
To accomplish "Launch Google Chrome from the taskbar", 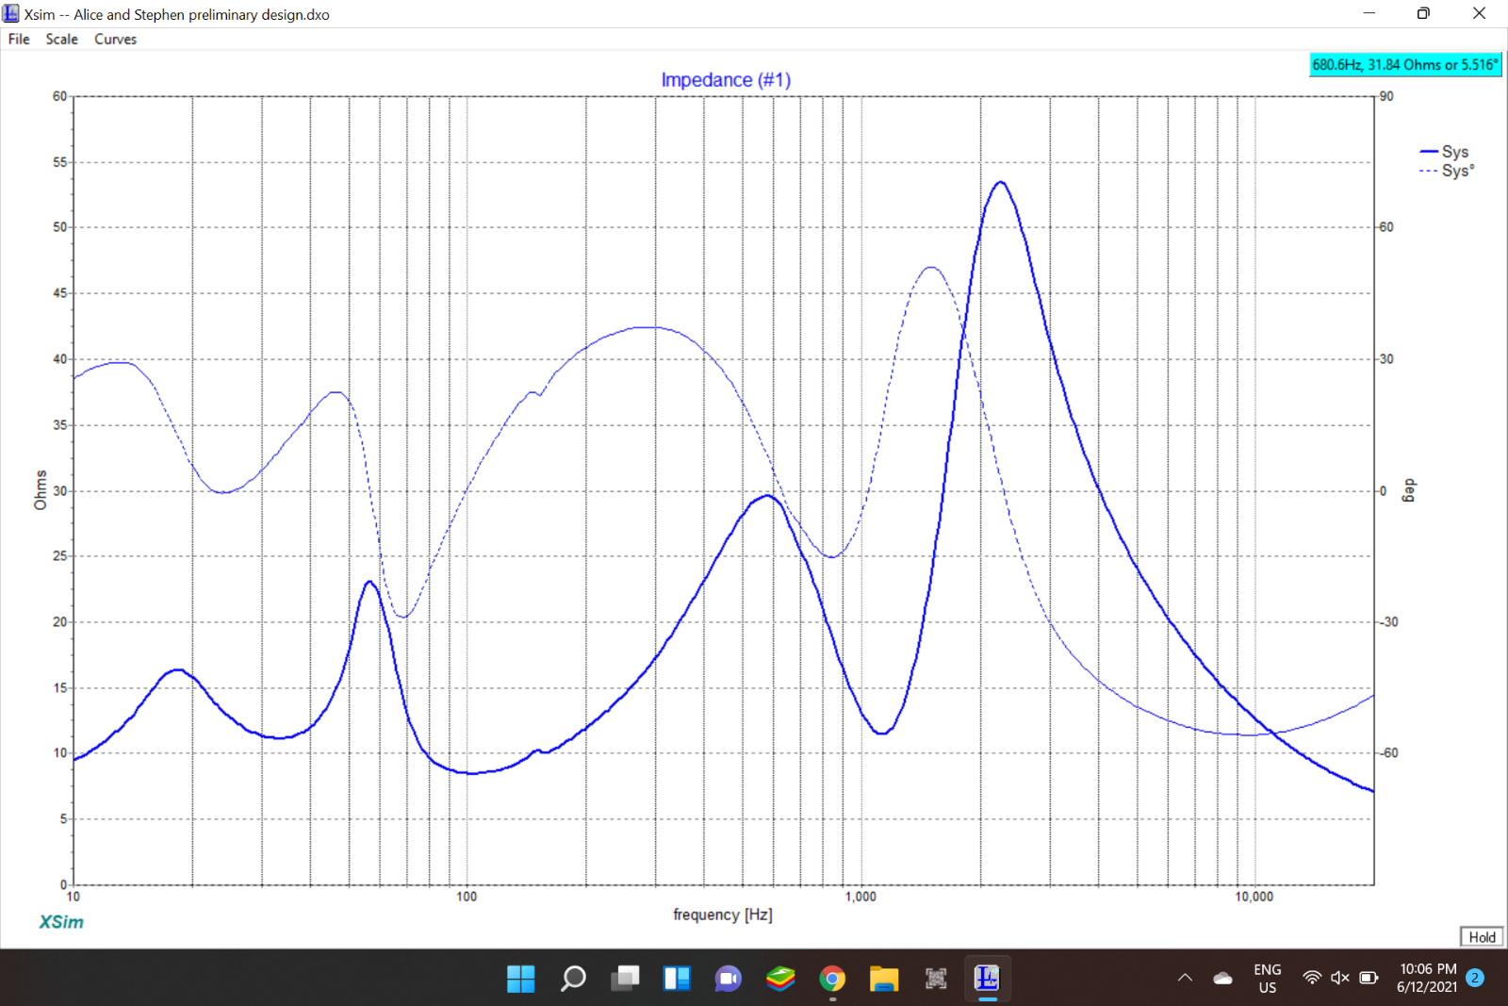I will pyautogui.click(x=832, y=979).
